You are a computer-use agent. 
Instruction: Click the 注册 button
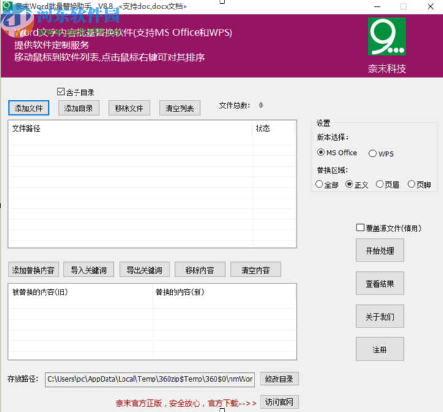coord(380,349)
